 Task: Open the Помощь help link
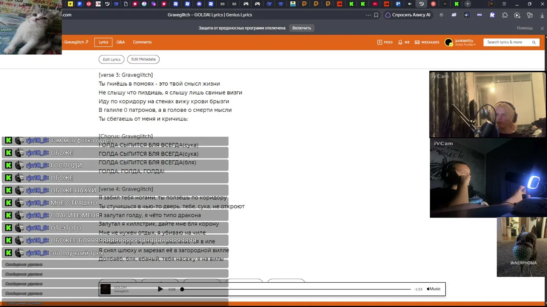click(525, 28)
